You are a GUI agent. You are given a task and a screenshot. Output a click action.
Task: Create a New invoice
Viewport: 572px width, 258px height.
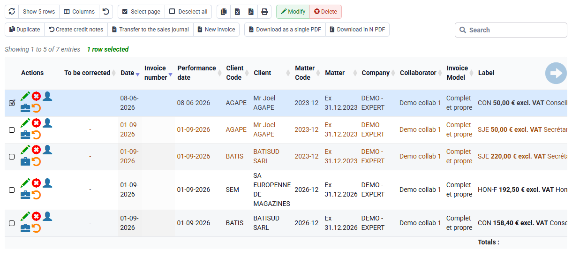(x=216, y=29)
